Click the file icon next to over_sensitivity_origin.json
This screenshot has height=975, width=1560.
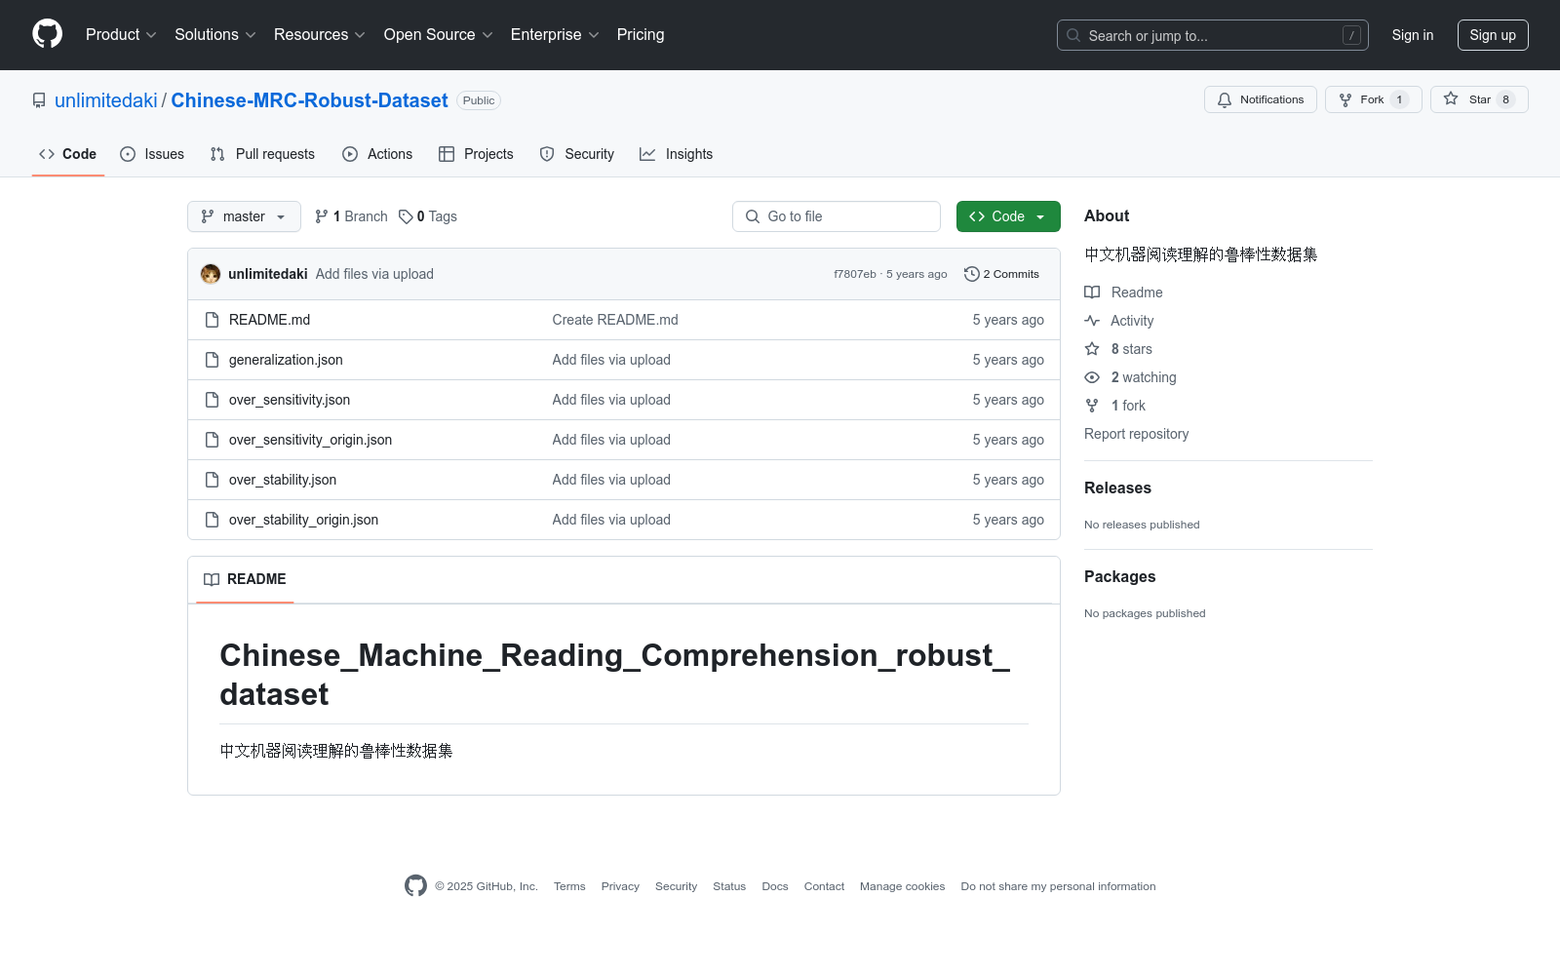click(212, 440)
